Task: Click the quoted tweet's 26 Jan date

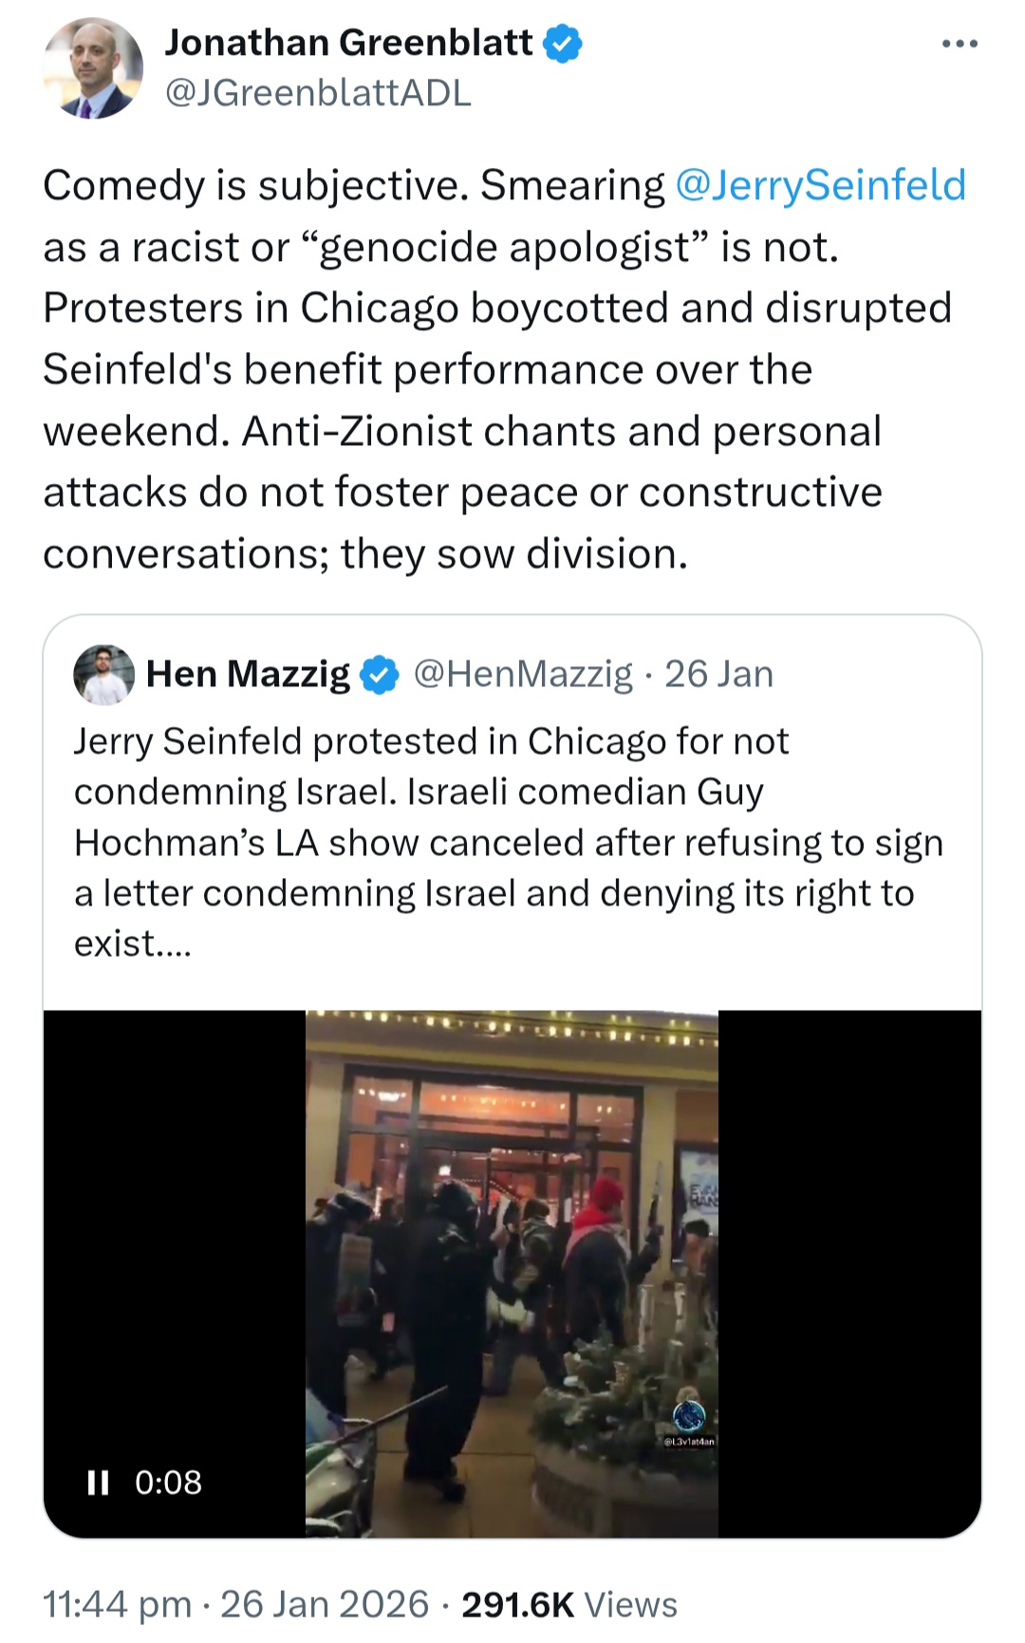Action: click(718, 674)
